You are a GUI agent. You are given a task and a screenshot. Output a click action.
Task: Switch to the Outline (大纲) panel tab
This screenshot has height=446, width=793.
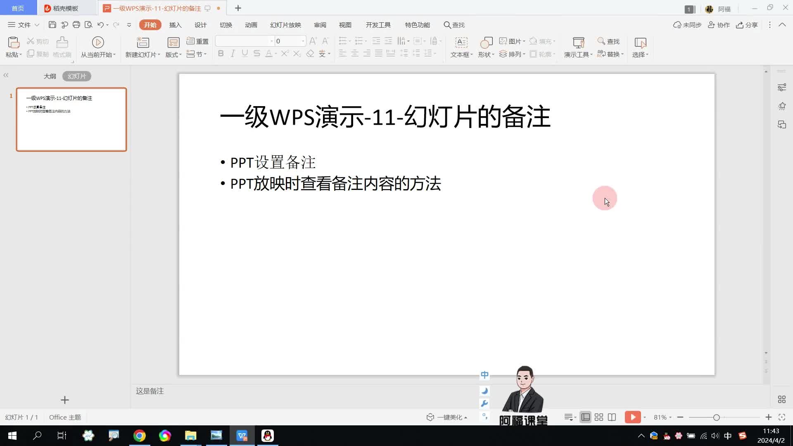[50, 76]
